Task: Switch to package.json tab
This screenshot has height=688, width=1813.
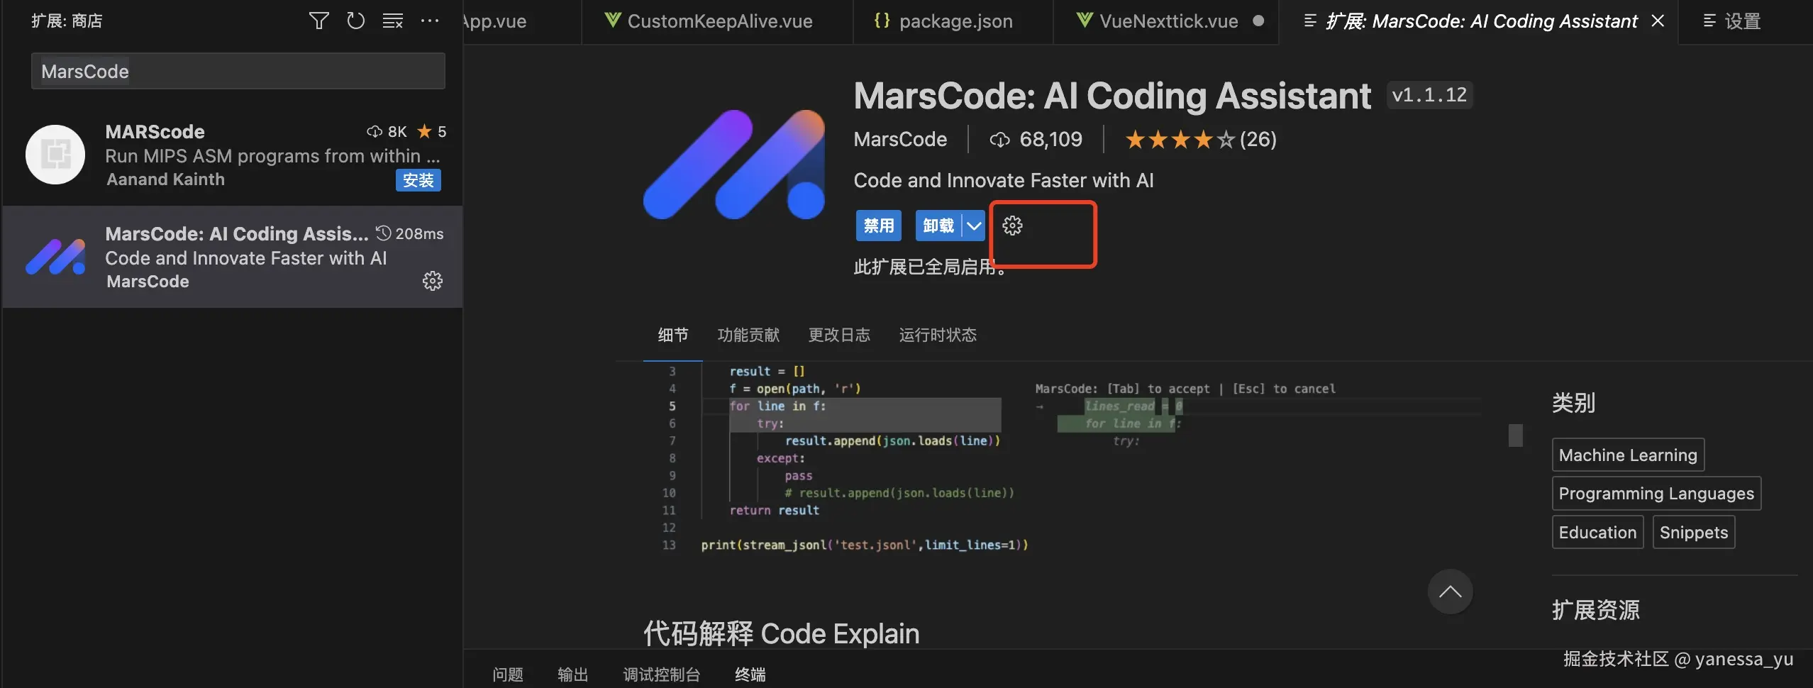Action: [x=953, y=21]
